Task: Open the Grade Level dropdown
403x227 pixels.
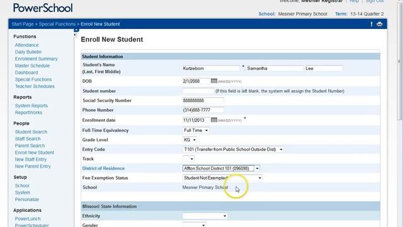Action: click(x=190, y=140)
